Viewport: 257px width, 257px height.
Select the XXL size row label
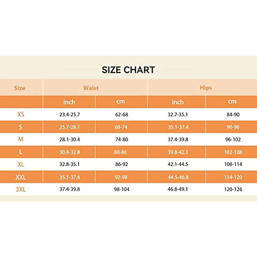[21, 177]
